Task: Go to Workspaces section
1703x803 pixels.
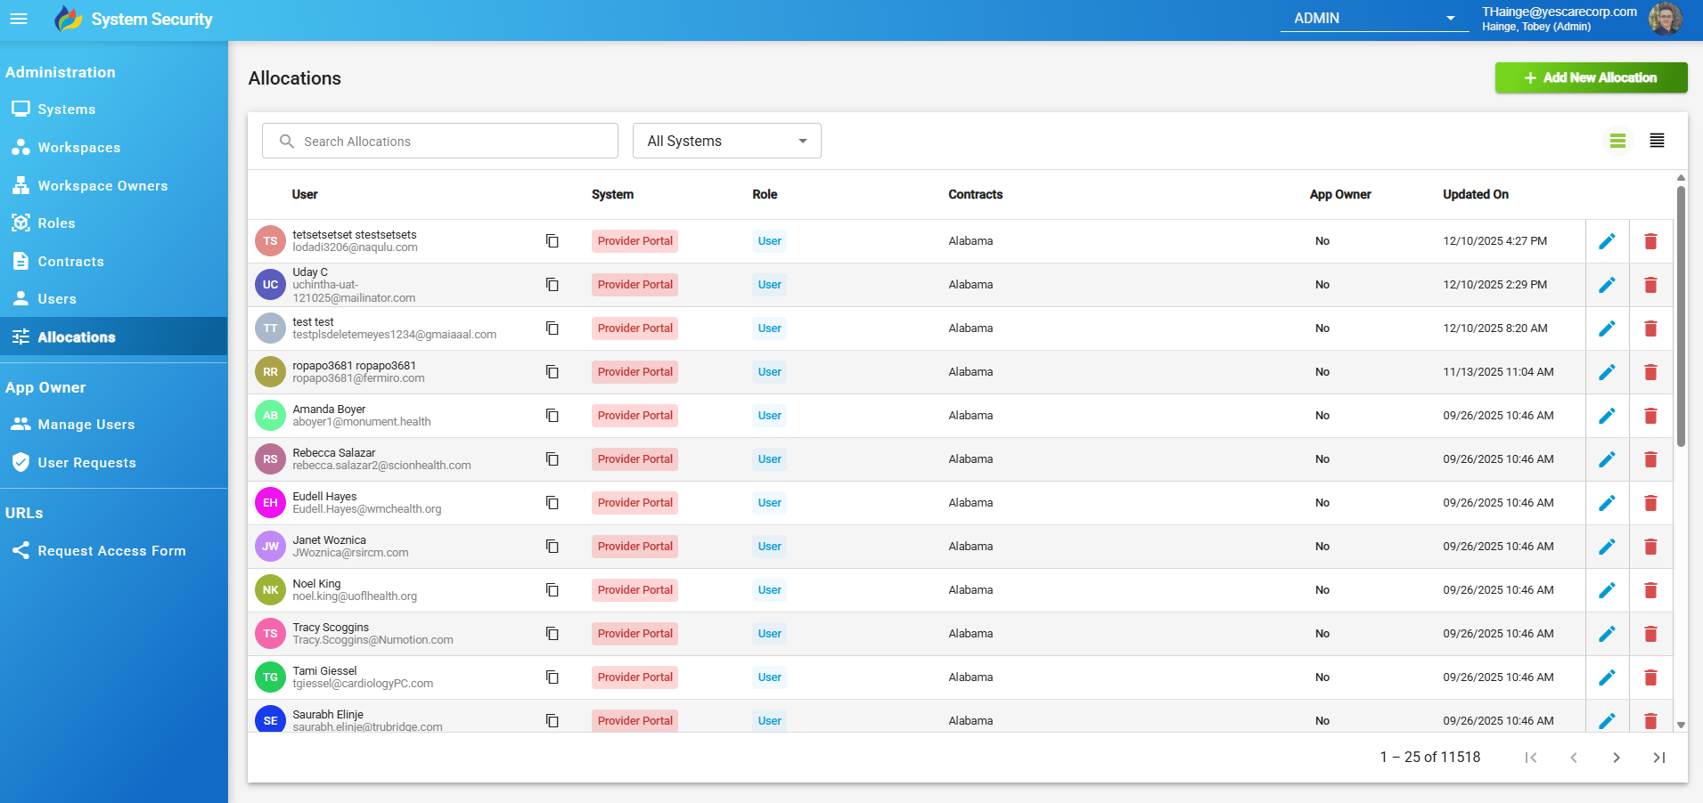Action: click(113, 148)
